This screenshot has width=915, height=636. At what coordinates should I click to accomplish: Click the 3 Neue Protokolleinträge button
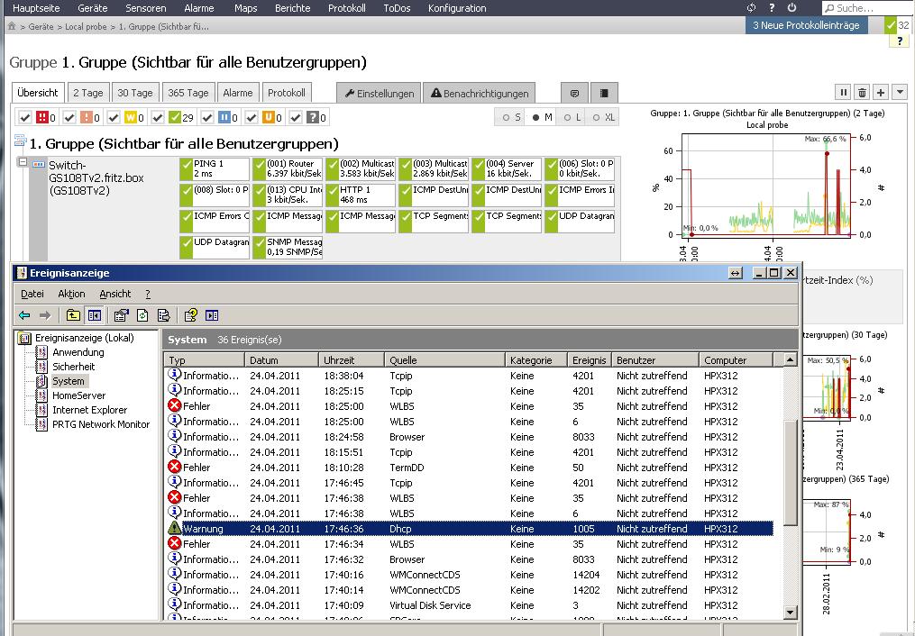(x=806, y=25)
